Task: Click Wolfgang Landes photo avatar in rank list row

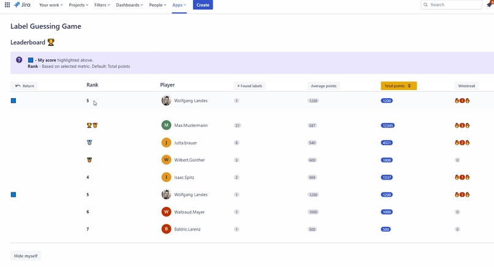Action: [x=166, y=194]
